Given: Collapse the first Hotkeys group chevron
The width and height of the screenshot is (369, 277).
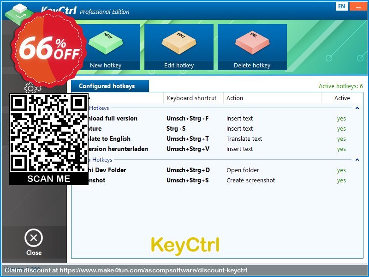Looking at the screenshot, I should point(357,108).
